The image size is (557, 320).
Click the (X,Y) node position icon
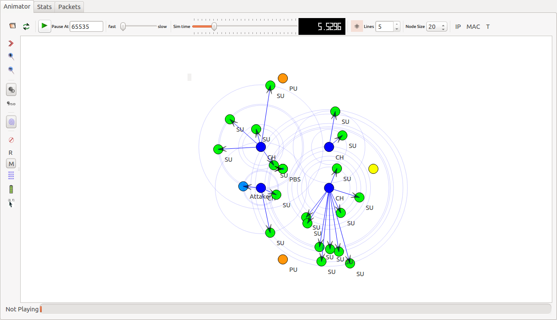(11, 202)
